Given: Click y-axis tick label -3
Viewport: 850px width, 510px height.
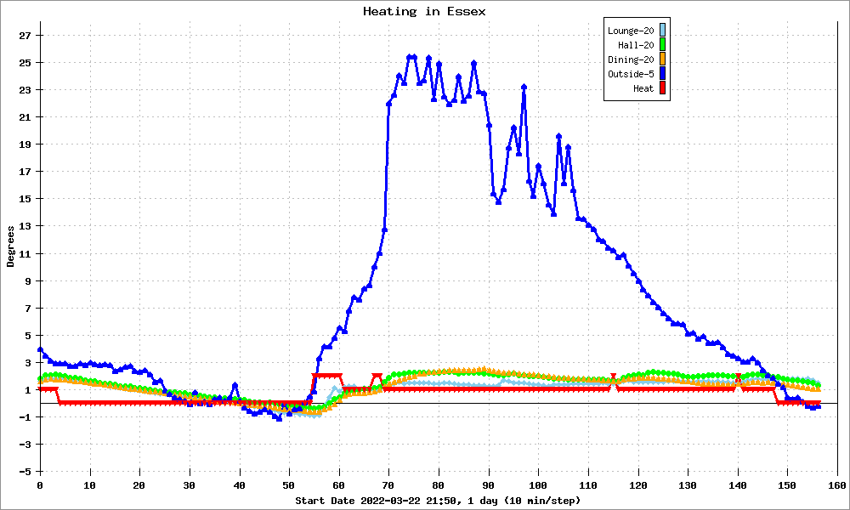Looking at the screenshot, I should pyautogui.click(x=25, y=445).
